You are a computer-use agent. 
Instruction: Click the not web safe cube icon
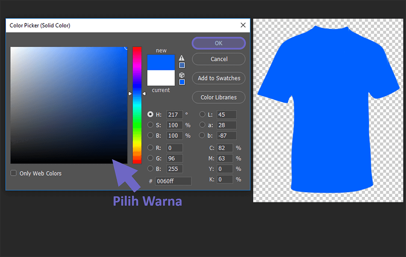[182, 75]
